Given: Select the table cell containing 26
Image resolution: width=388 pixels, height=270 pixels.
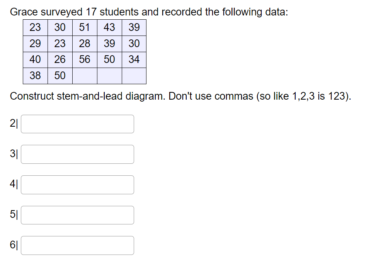Looking at the screenshot, I should (60, 59).
